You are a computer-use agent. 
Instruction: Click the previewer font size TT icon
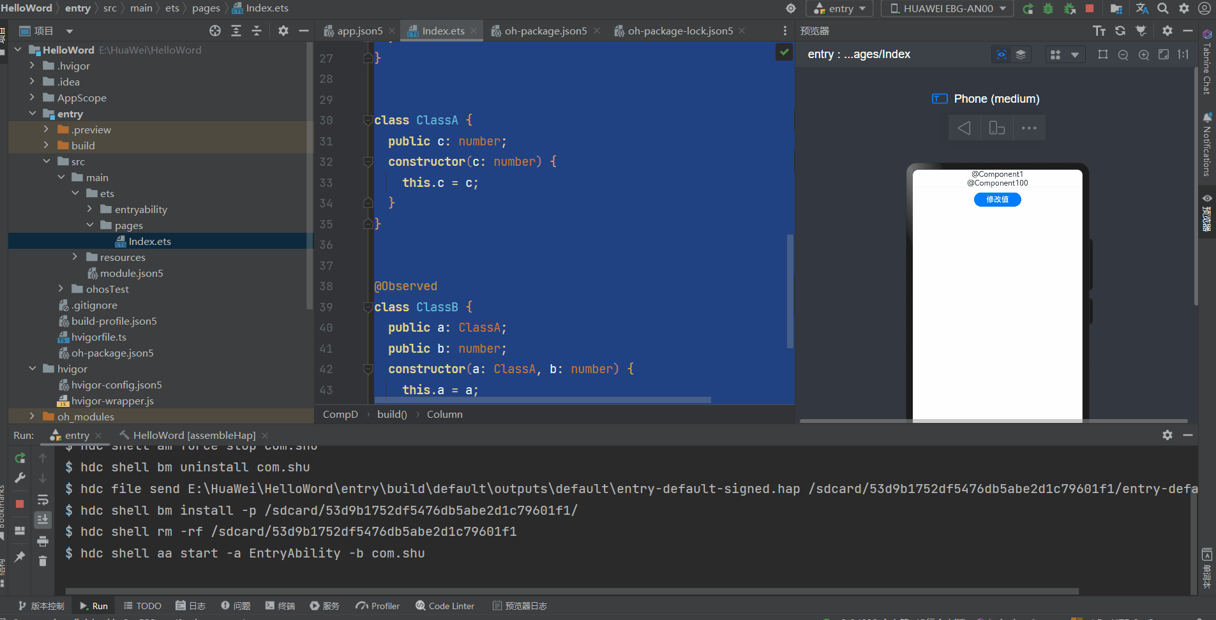(x=1099, y=31)
